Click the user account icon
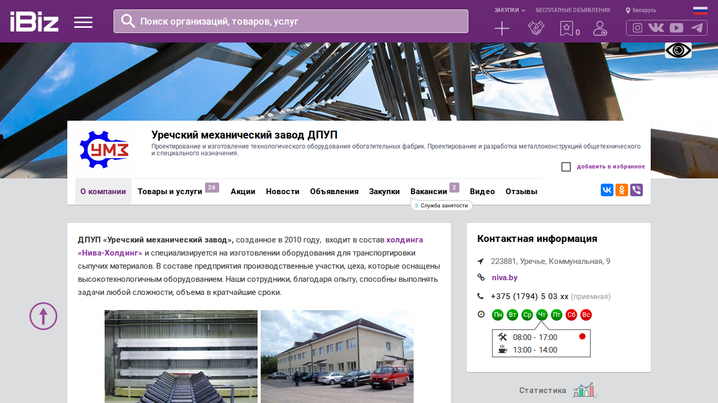The image size is (718, 403). coord(600,28)
